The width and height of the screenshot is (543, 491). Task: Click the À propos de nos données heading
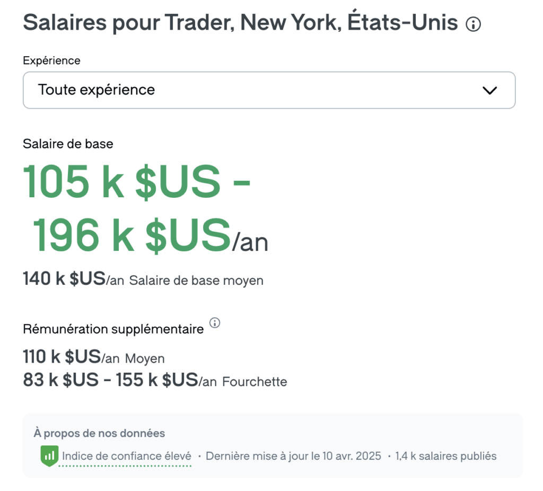click(99, 433)
